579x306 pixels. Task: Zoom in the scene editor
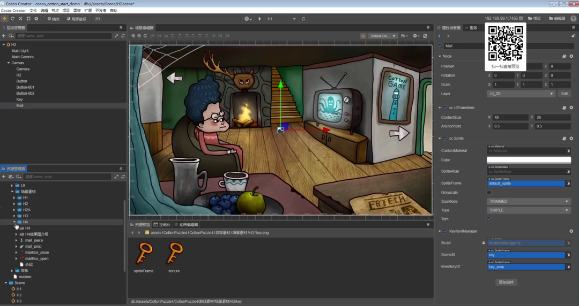pos(133,36)
